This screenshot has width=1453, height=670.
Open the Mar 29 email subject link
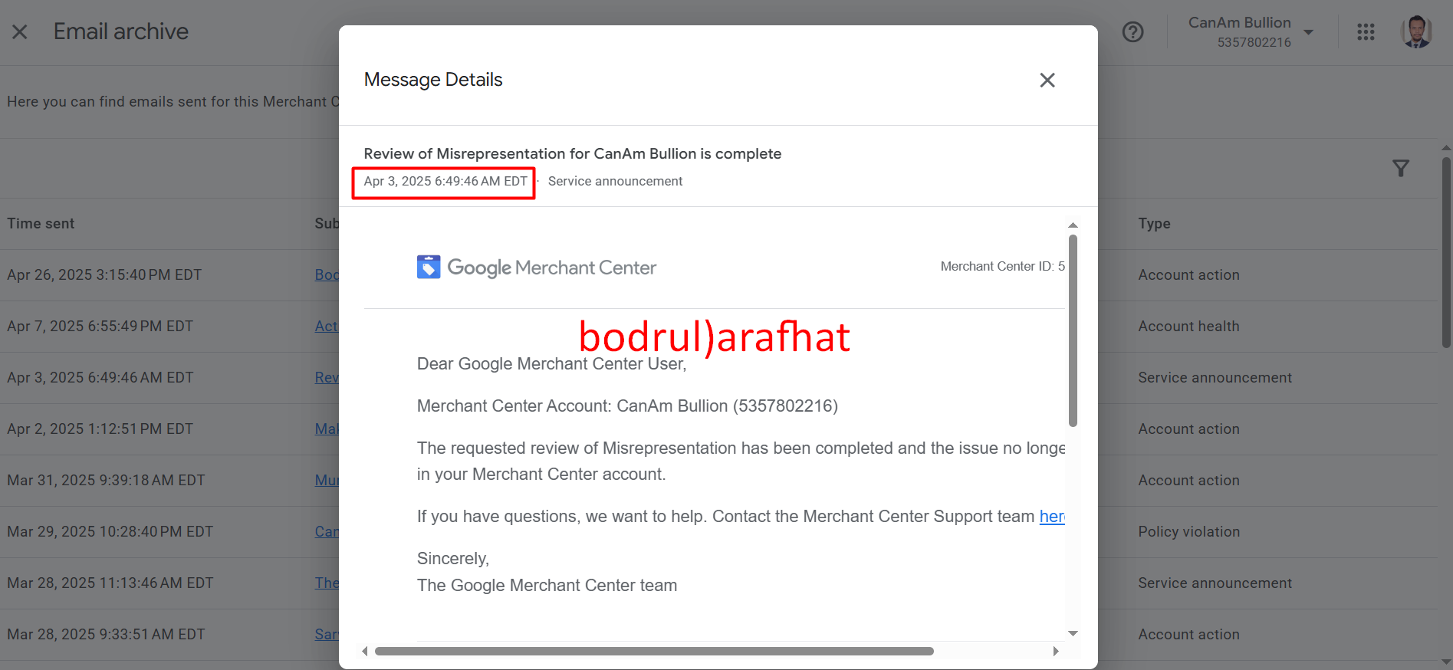click(327, 532)
